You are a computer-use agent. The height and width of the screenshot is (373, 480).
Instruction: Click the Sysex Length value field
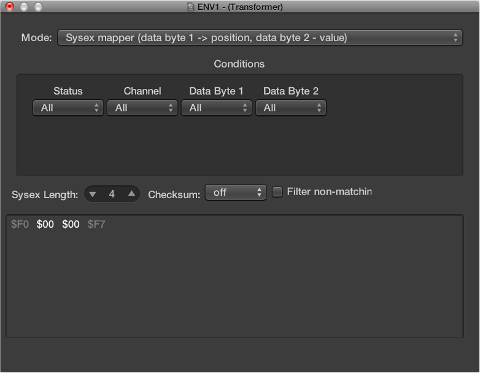tap(112, 194)
